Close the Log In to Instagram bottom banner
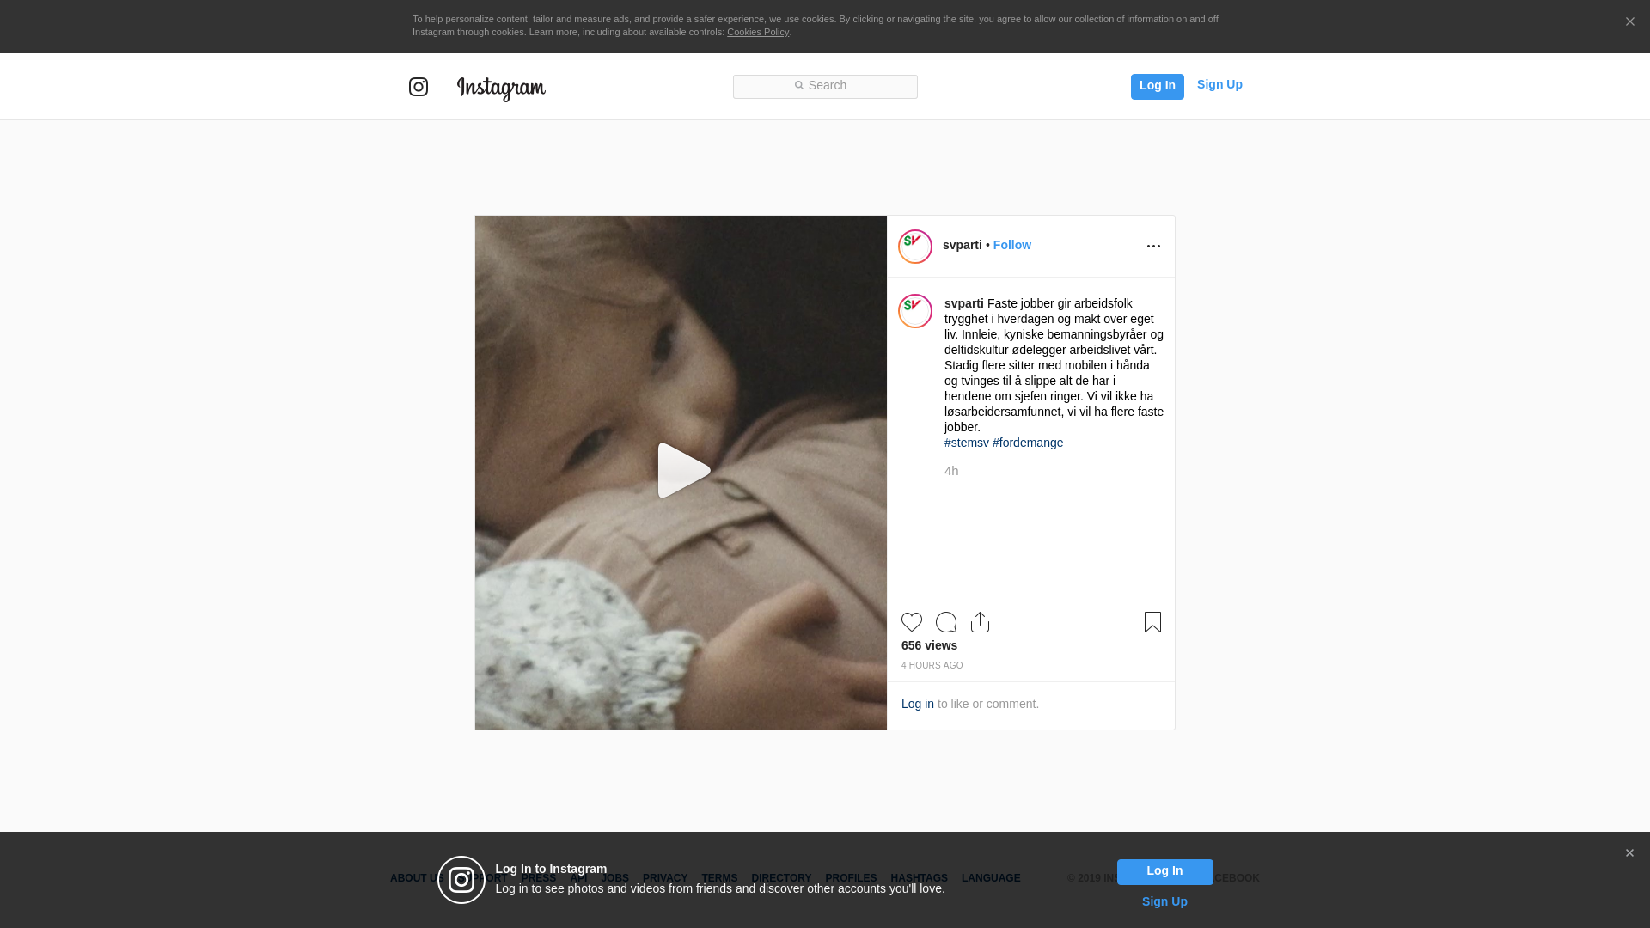Screen dimensions: 1650x928 click(x=1629, y=853)
